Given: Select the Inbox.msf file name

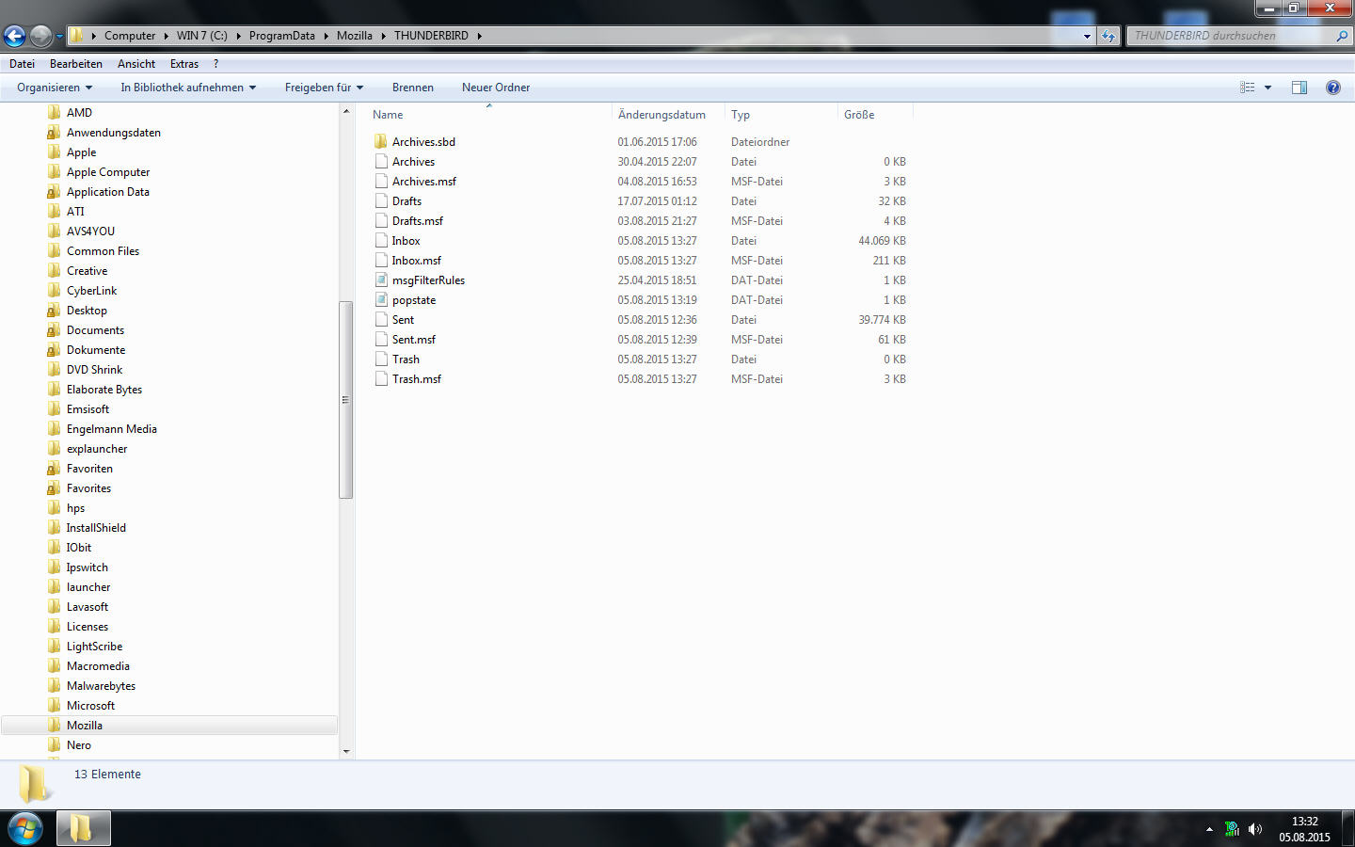Looking at the screenshot, I should click(x=417, y=260).
